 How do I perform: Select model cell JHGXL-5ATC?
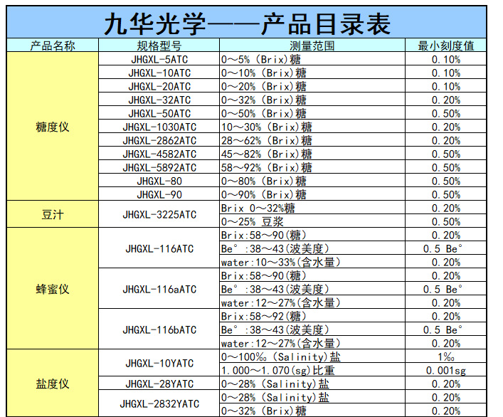pos(159,59)
